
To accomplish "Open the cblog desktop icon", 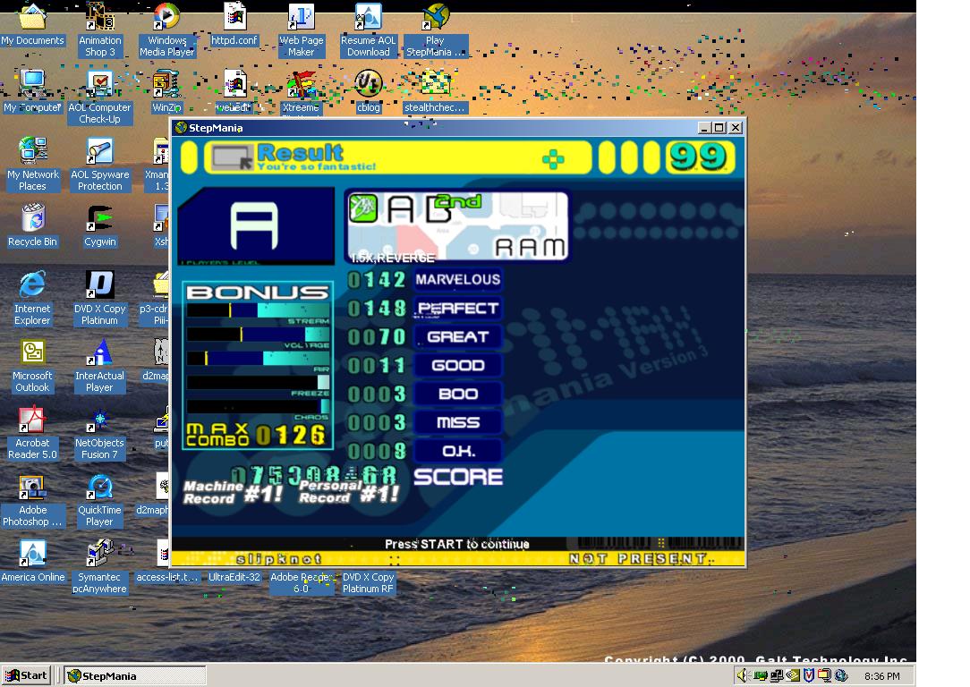I will pyautogui.click(x=368, y=91).
